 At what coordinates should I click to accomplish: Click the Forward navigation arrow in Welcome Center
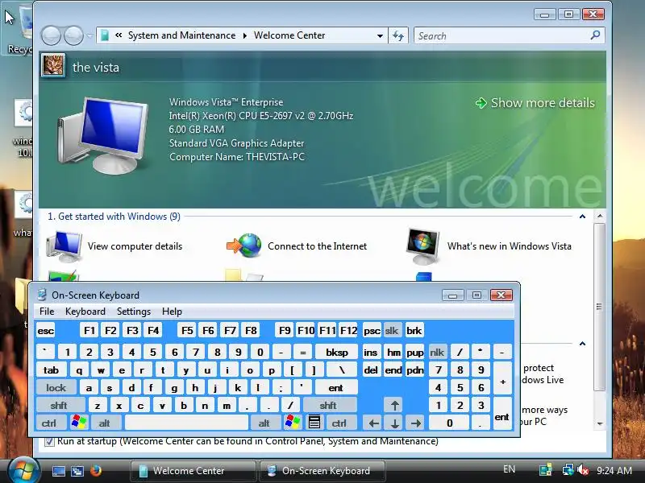pos(74,35)
